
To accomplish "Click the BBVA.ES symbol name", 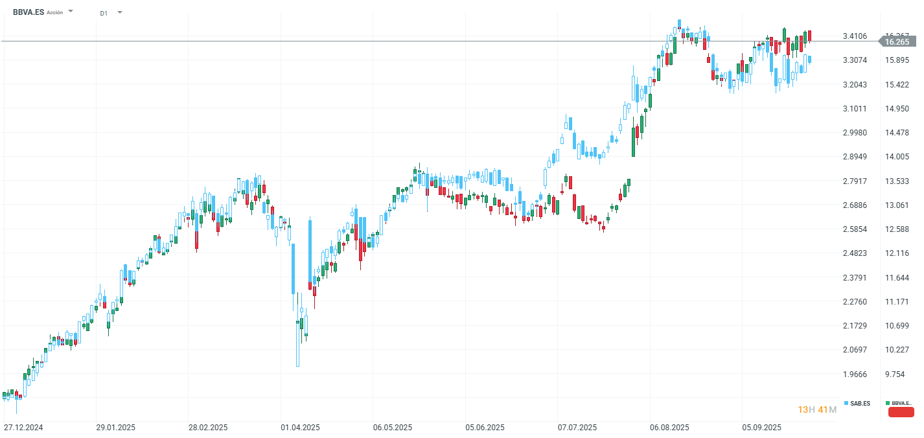I will pyautogui.click(x=29, y=12).
